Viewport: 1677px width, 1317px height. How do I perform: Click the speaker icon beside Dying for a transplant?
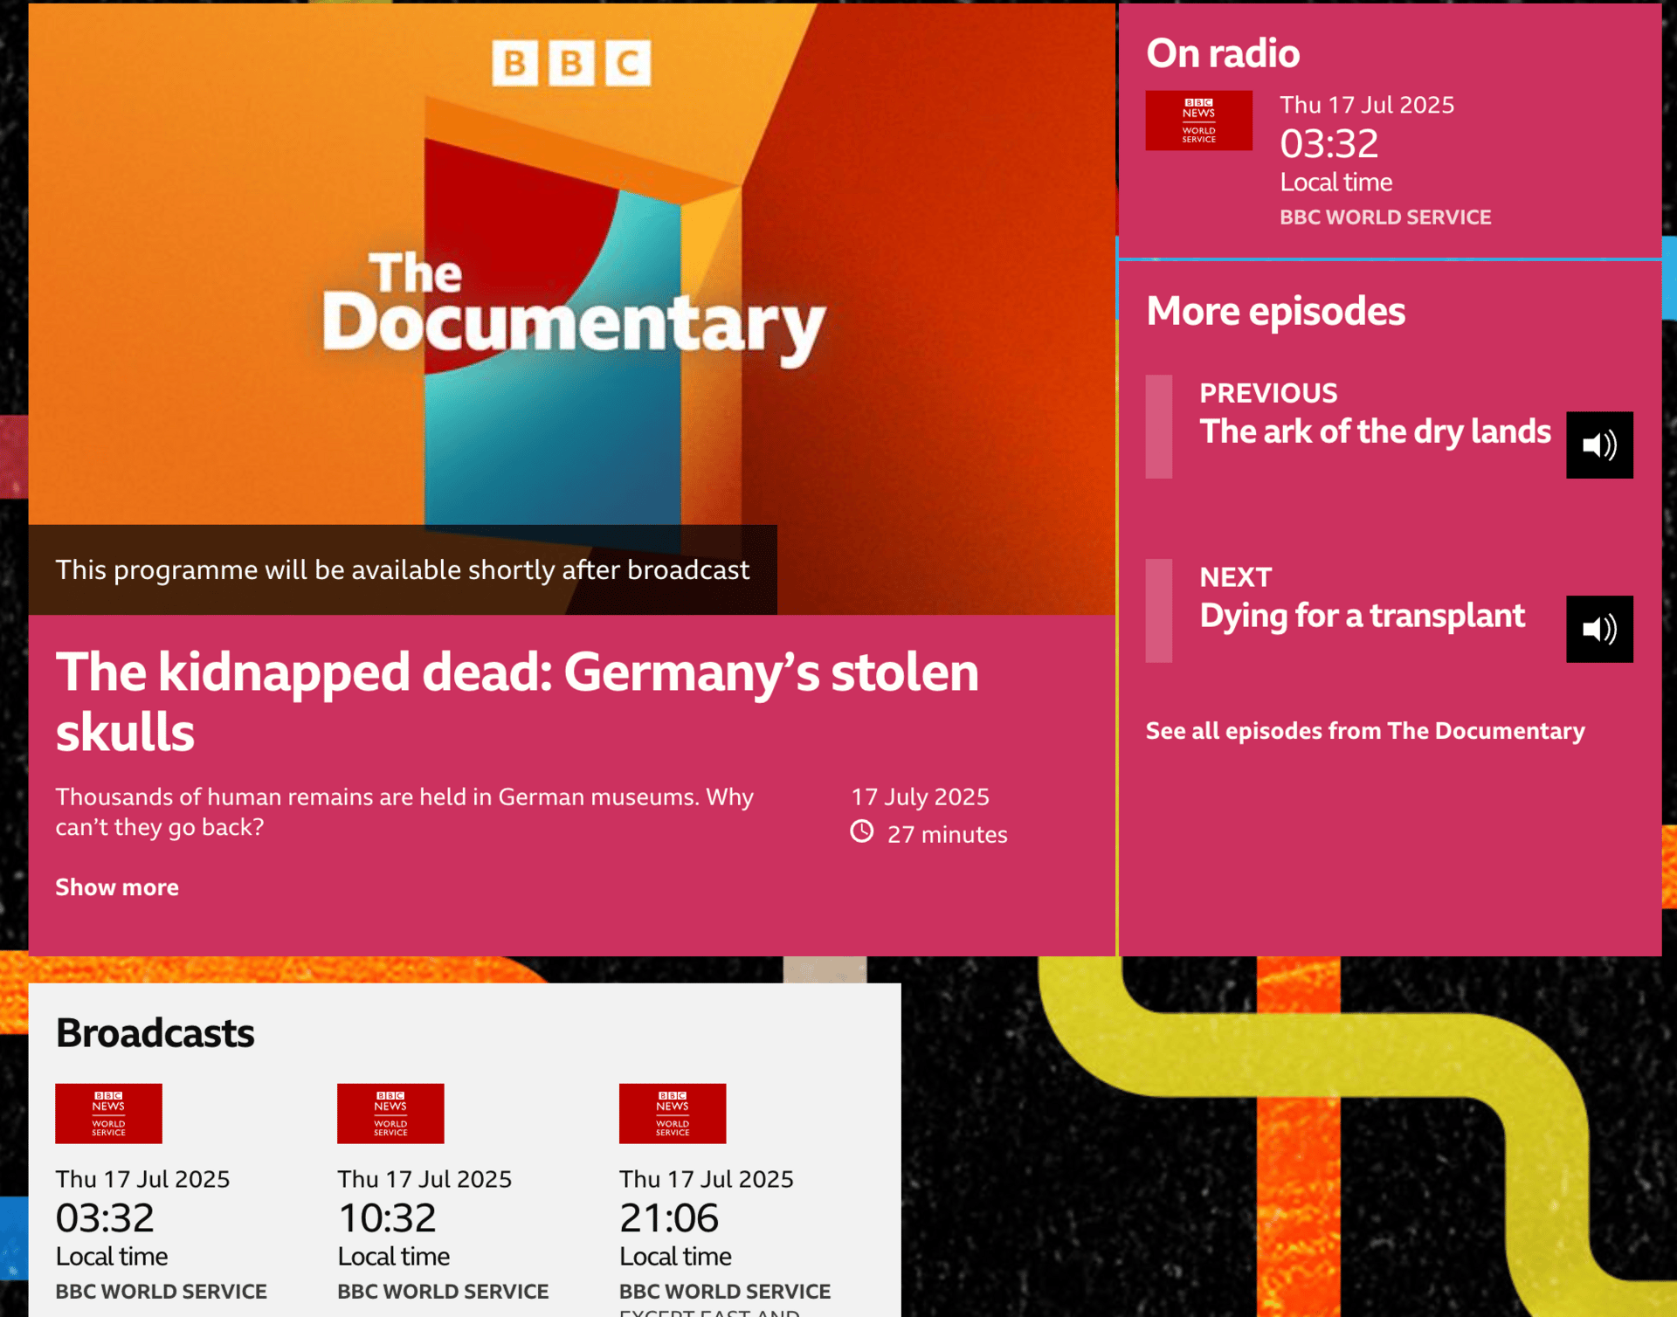[1598, 629]
